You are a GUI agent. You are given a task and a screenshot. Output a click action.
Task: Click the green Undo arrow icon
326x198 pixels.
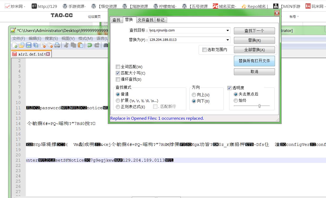(x=90, y=45)
